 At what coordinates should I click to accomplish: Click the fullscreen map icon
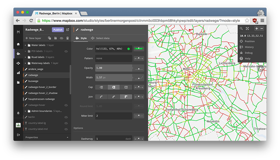pos(247,28)
